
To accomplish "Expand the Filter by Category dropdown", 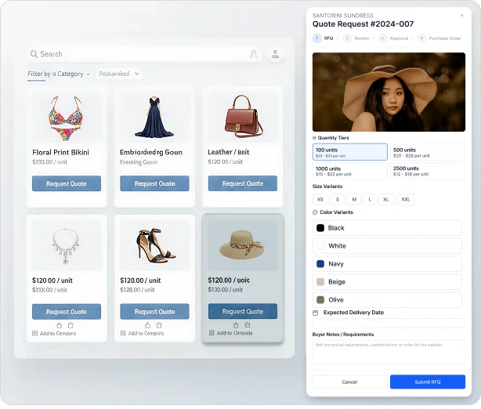I will point(59,74).
